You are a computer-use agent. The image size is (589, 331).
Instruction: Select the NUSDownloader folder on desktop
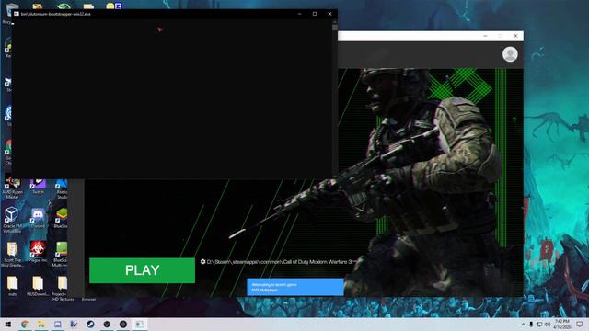pos(38,286)
